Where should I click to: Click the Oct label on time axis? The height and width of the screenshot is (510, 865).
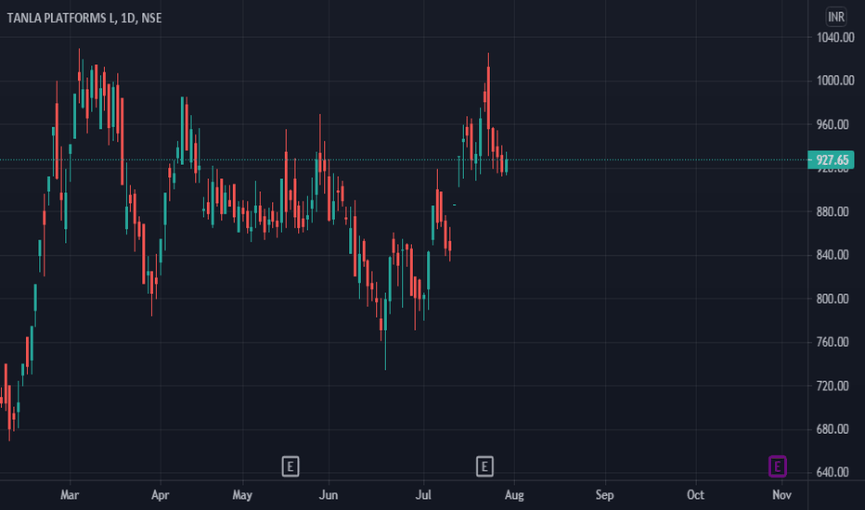pos(695,495)
